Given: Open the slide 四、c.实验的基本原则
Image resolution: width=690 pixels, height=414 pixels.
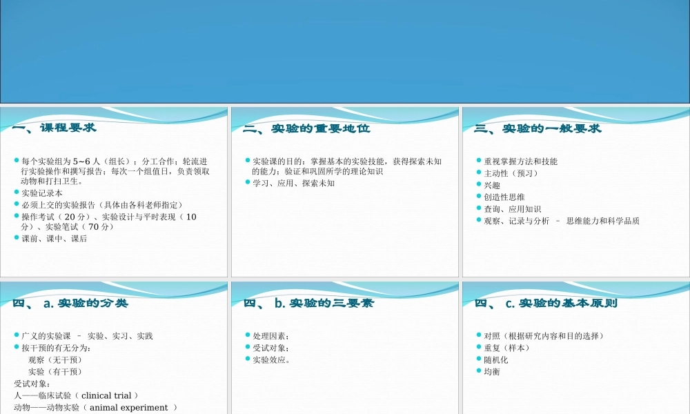Looking at the screenshot, I should (x=576, y=345).
